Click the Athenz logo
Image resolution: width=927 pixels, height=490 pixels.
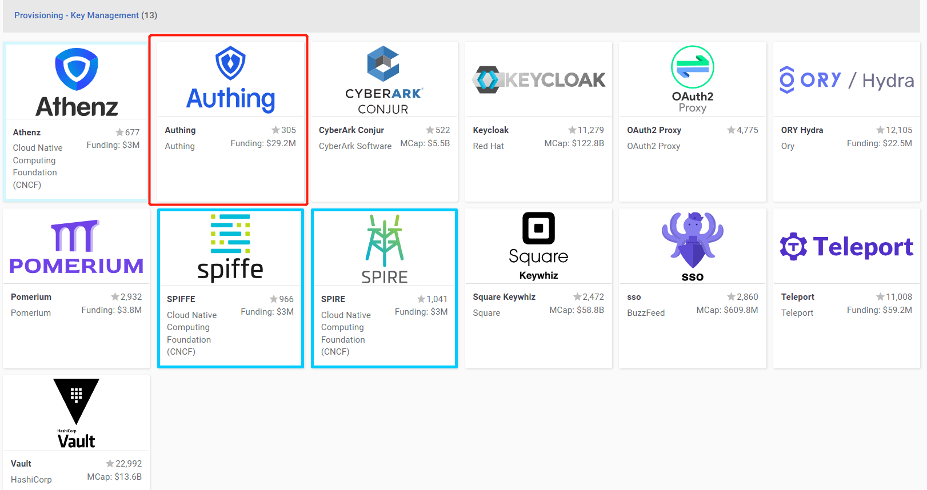tap(77, 82)
